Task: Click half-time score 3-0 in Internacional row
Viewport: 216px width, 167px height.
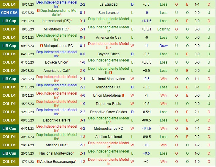Action: [197, 21]
